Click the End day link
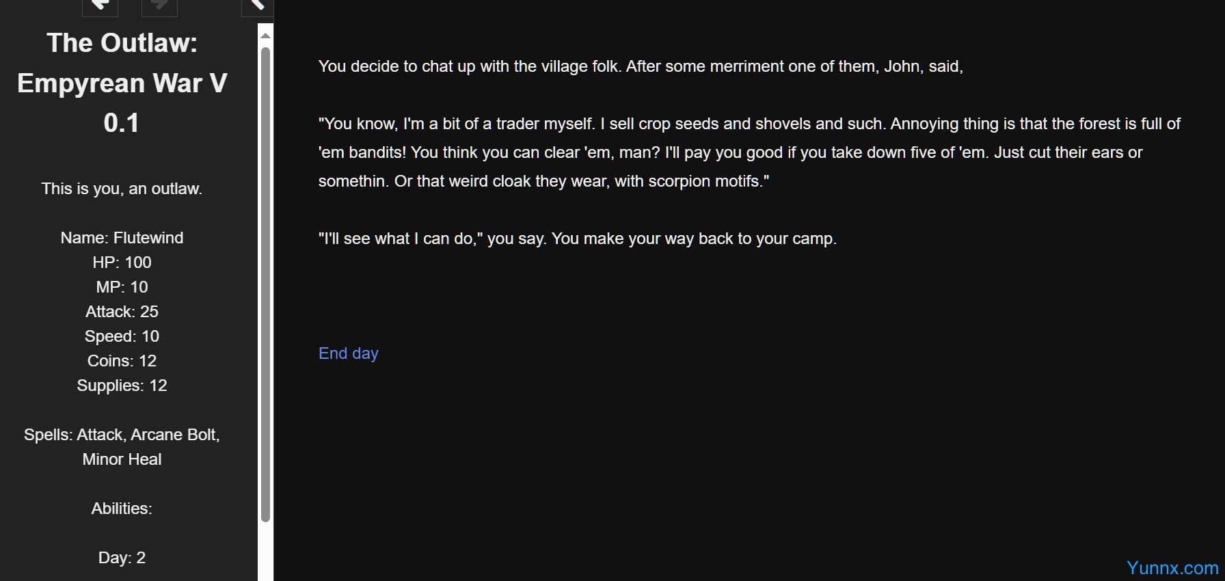 (x=348, y=353)
